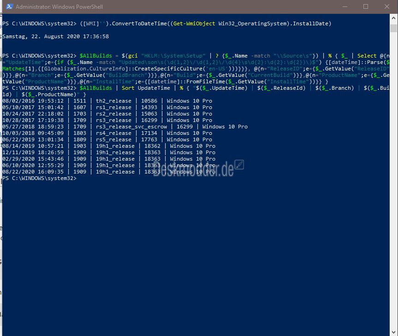The height and width of the screenshot is (336, 398).
Task: Click 'rs1_release' branch text
Action: click(x=113, y=107)
